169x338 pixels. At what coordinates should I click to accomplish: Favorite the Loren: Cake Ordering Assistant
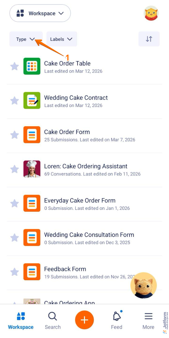[15, 169]
